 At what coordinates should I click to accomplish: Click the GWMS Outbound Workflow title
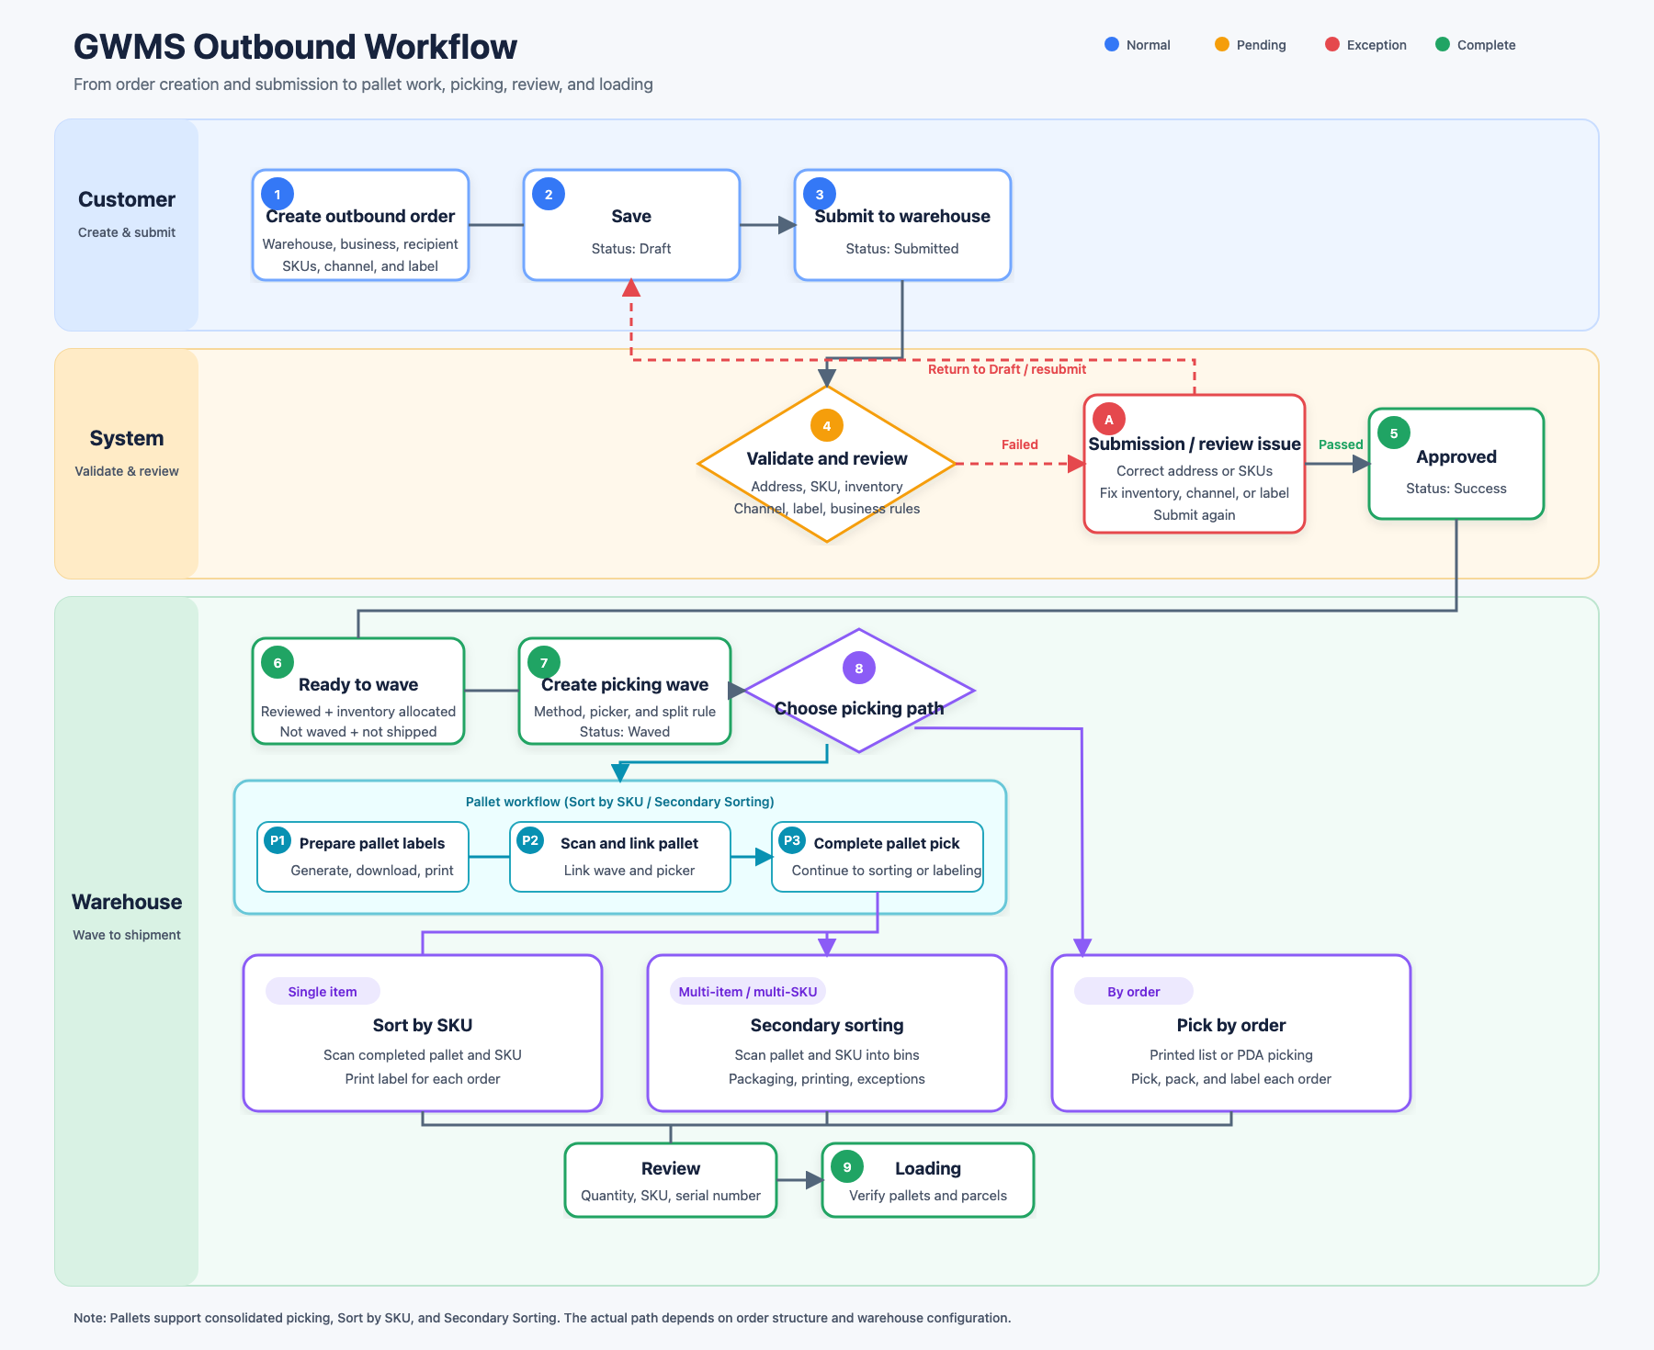[x=295, y=47]
